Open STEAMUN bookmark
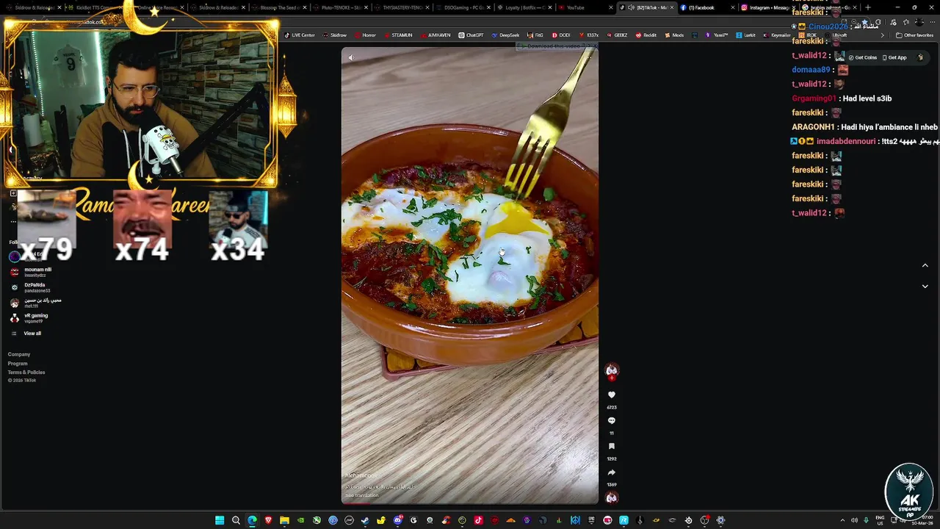 [398, 35]
